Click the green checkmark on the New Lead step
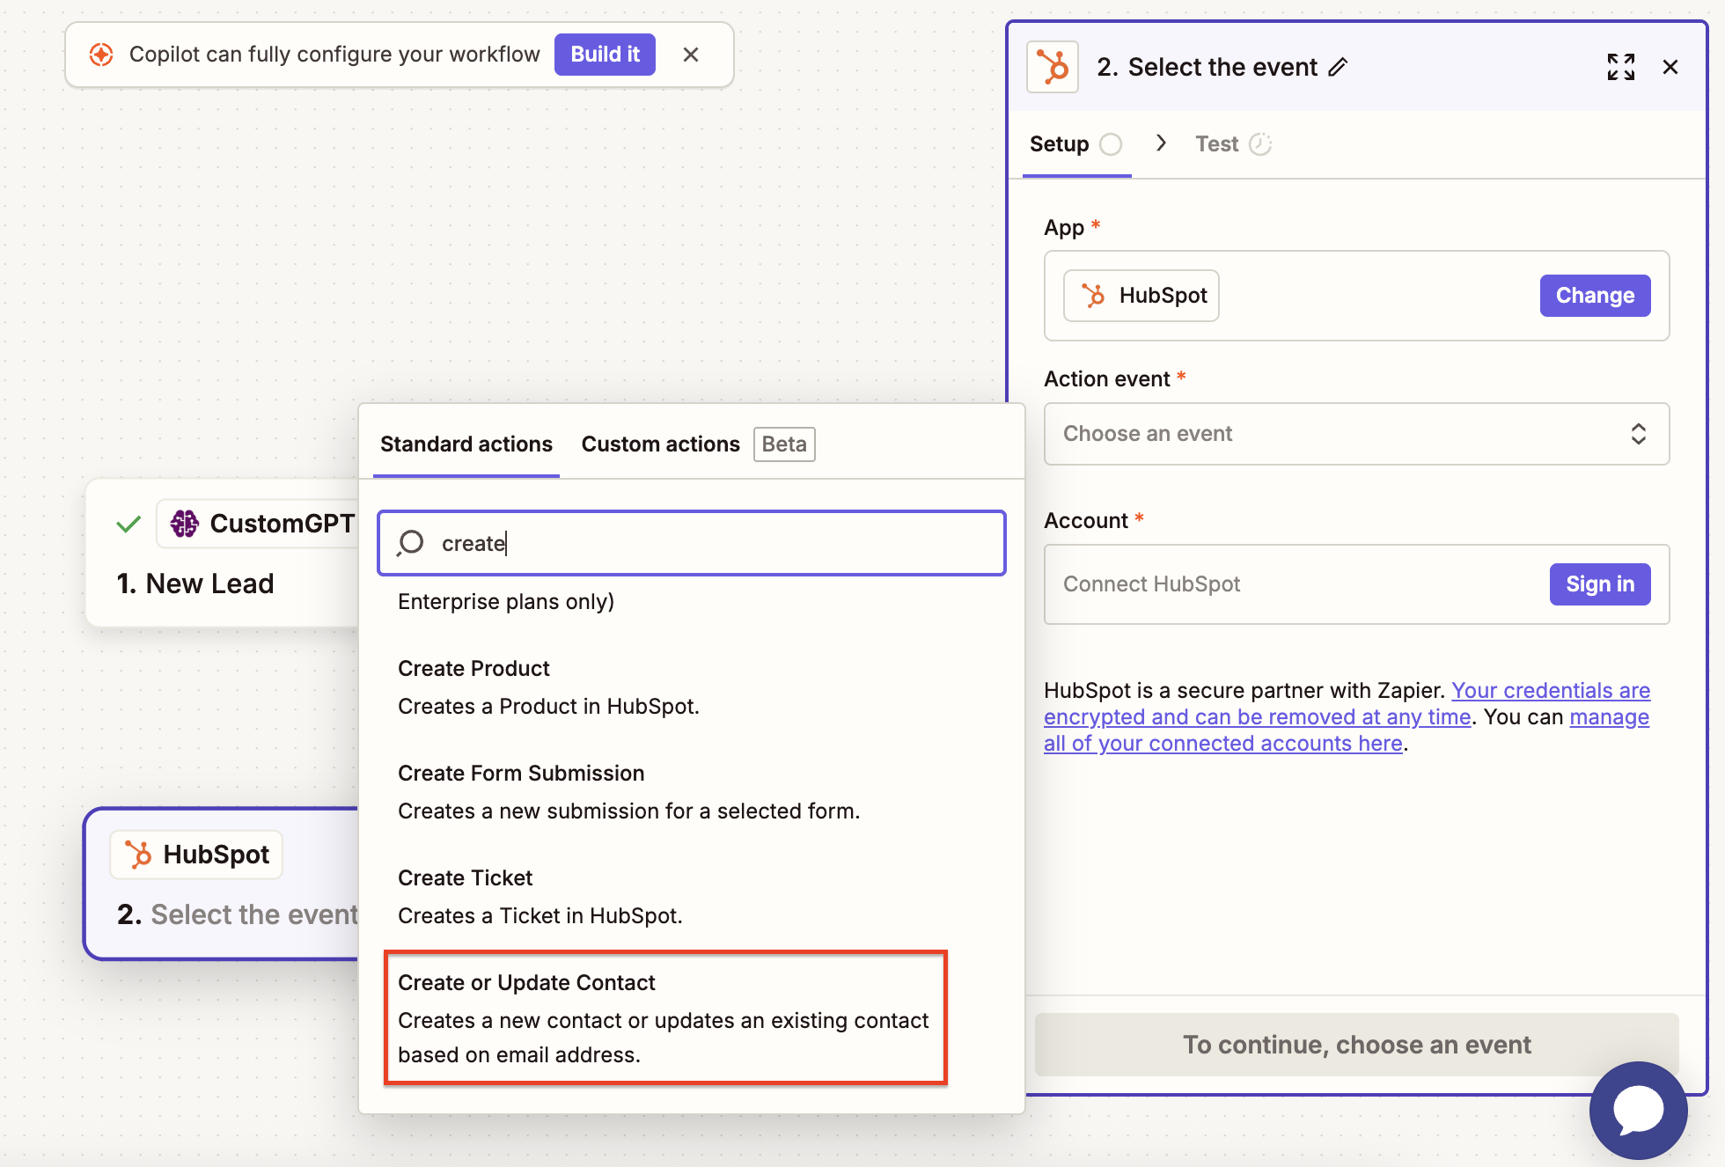Image resolution: width=1725 pixels, height=1167 pixels. click(128, 525)
